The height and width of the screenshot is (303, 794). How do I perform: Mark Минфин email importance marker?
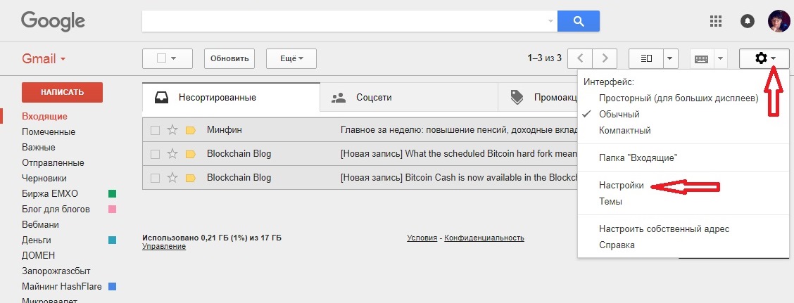pos(190,130)
